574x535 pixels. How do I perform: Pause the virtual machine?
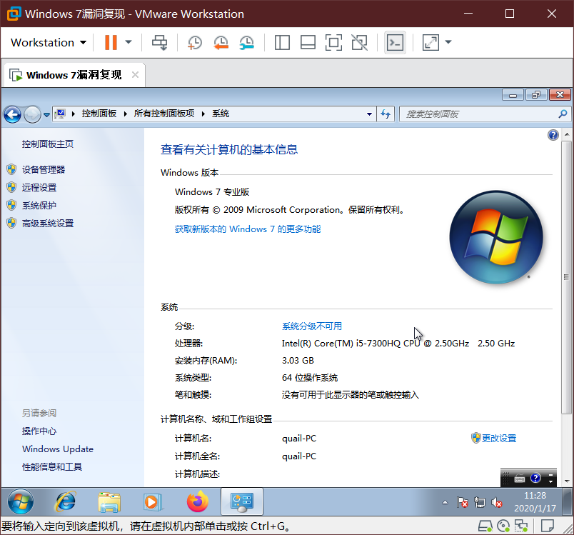111,42
